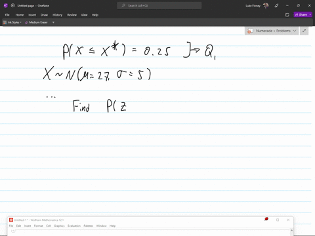Click into the Search box
The image size is (315, 236).
click(x=159, y=6)
